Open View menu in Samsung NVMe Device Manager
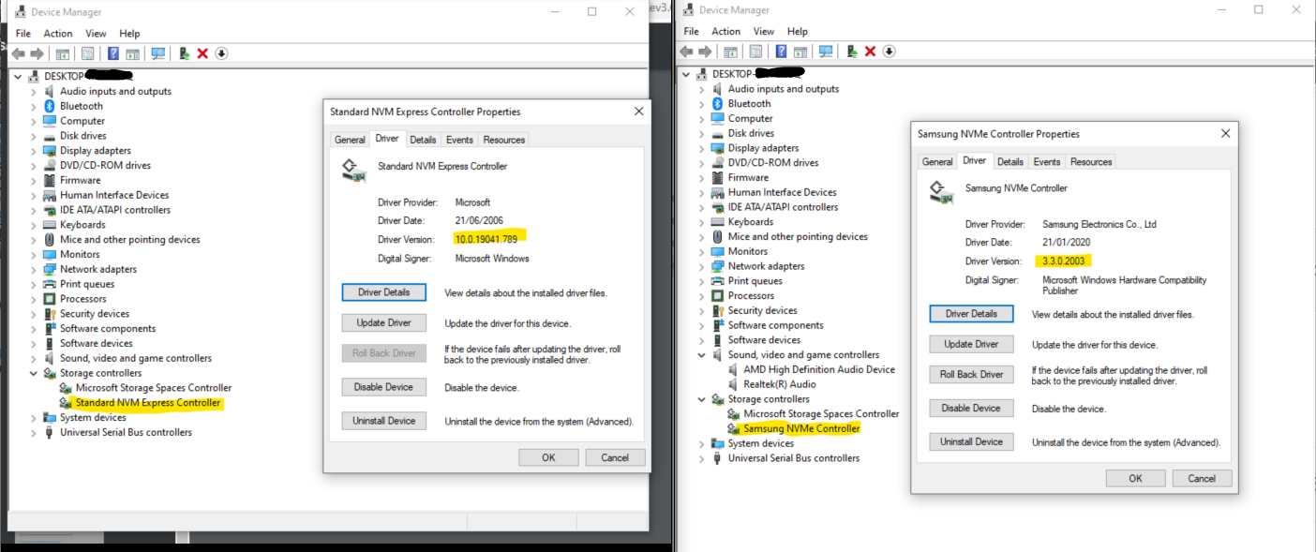The height and width of the screenshot is (552, 1316). click(764, 32)
